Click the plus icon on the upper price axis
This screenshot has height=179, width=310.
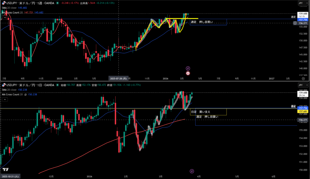point(295,23)
